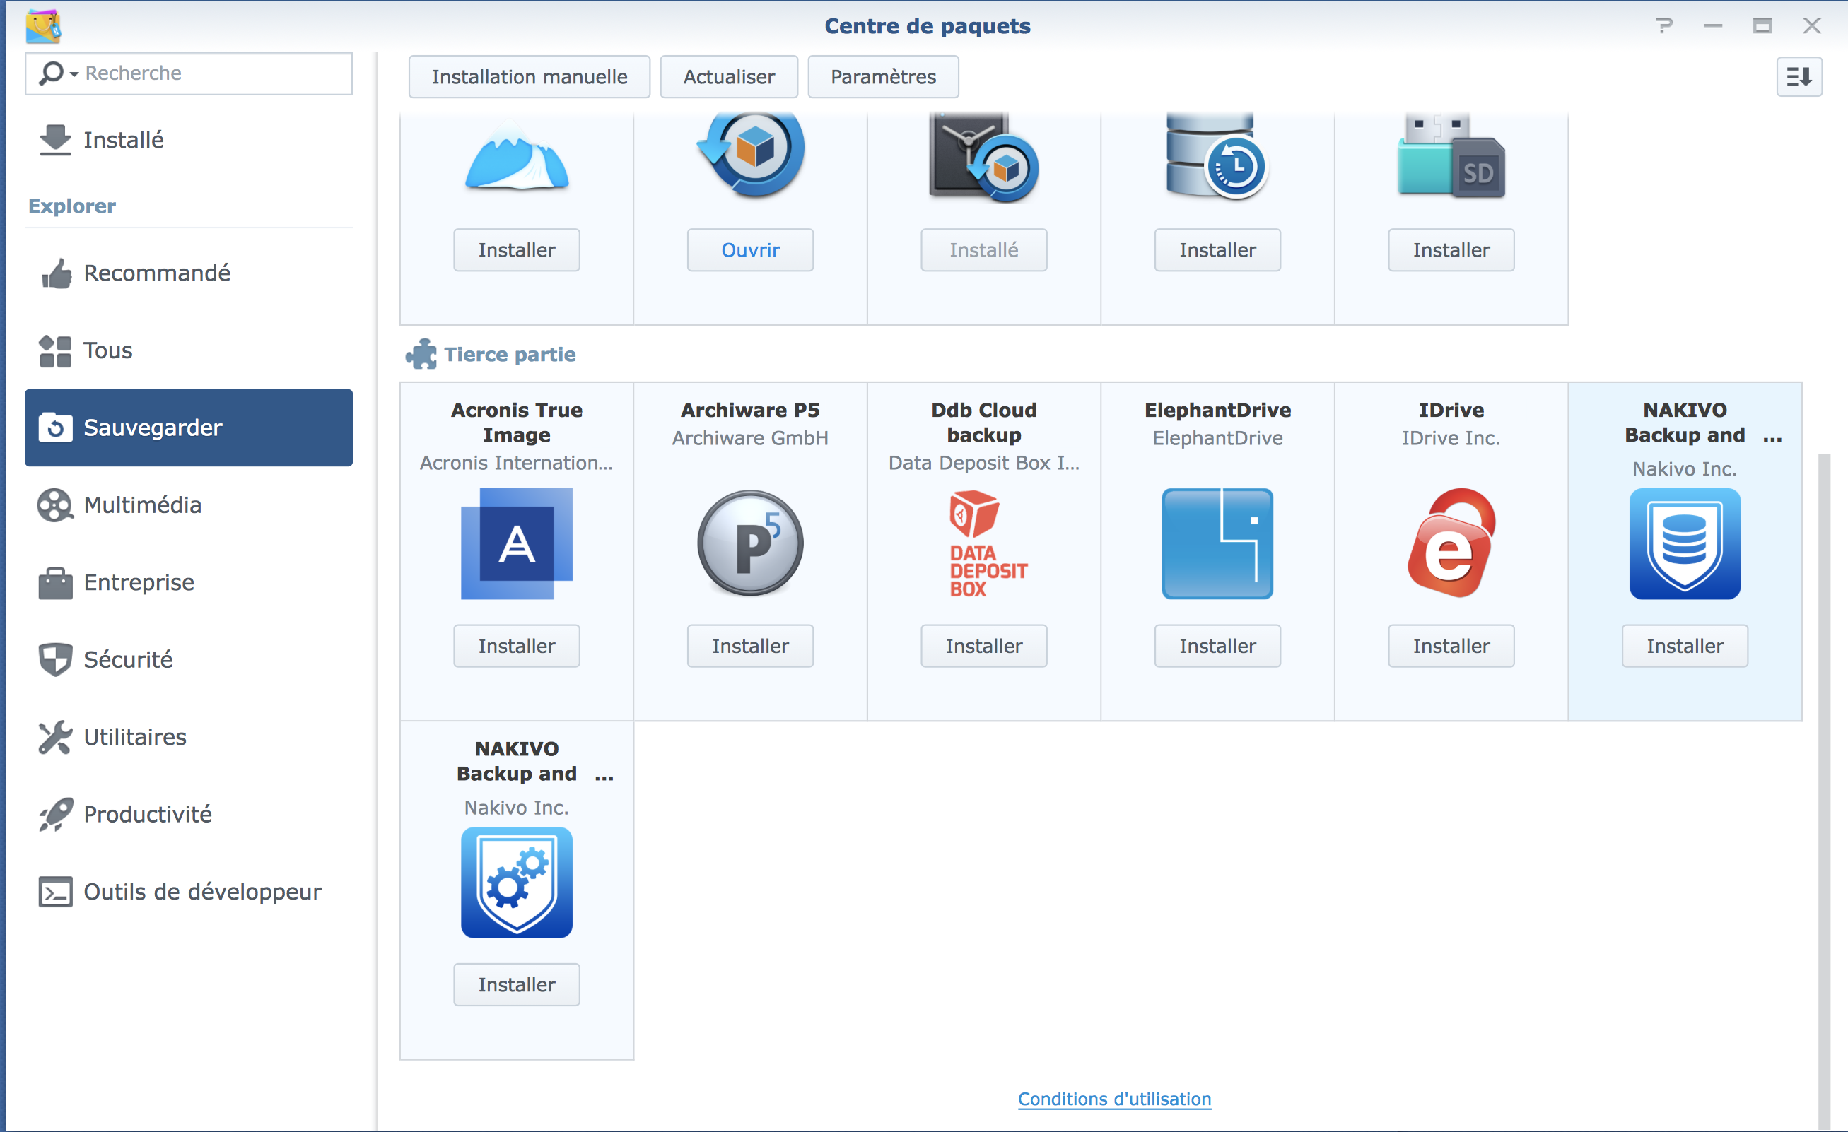Install NAKIVO with gears shield icon
This screenshot has width=1848, height=1132.
point(517,984)
